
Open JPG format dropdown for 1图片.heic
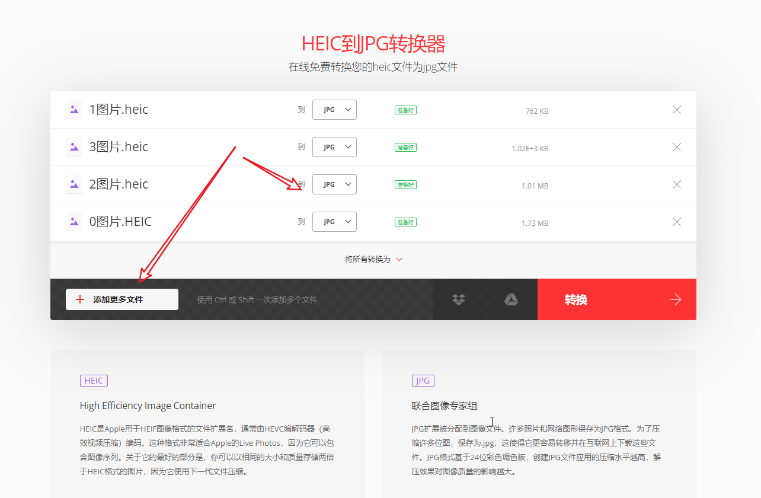coord(334,110)
